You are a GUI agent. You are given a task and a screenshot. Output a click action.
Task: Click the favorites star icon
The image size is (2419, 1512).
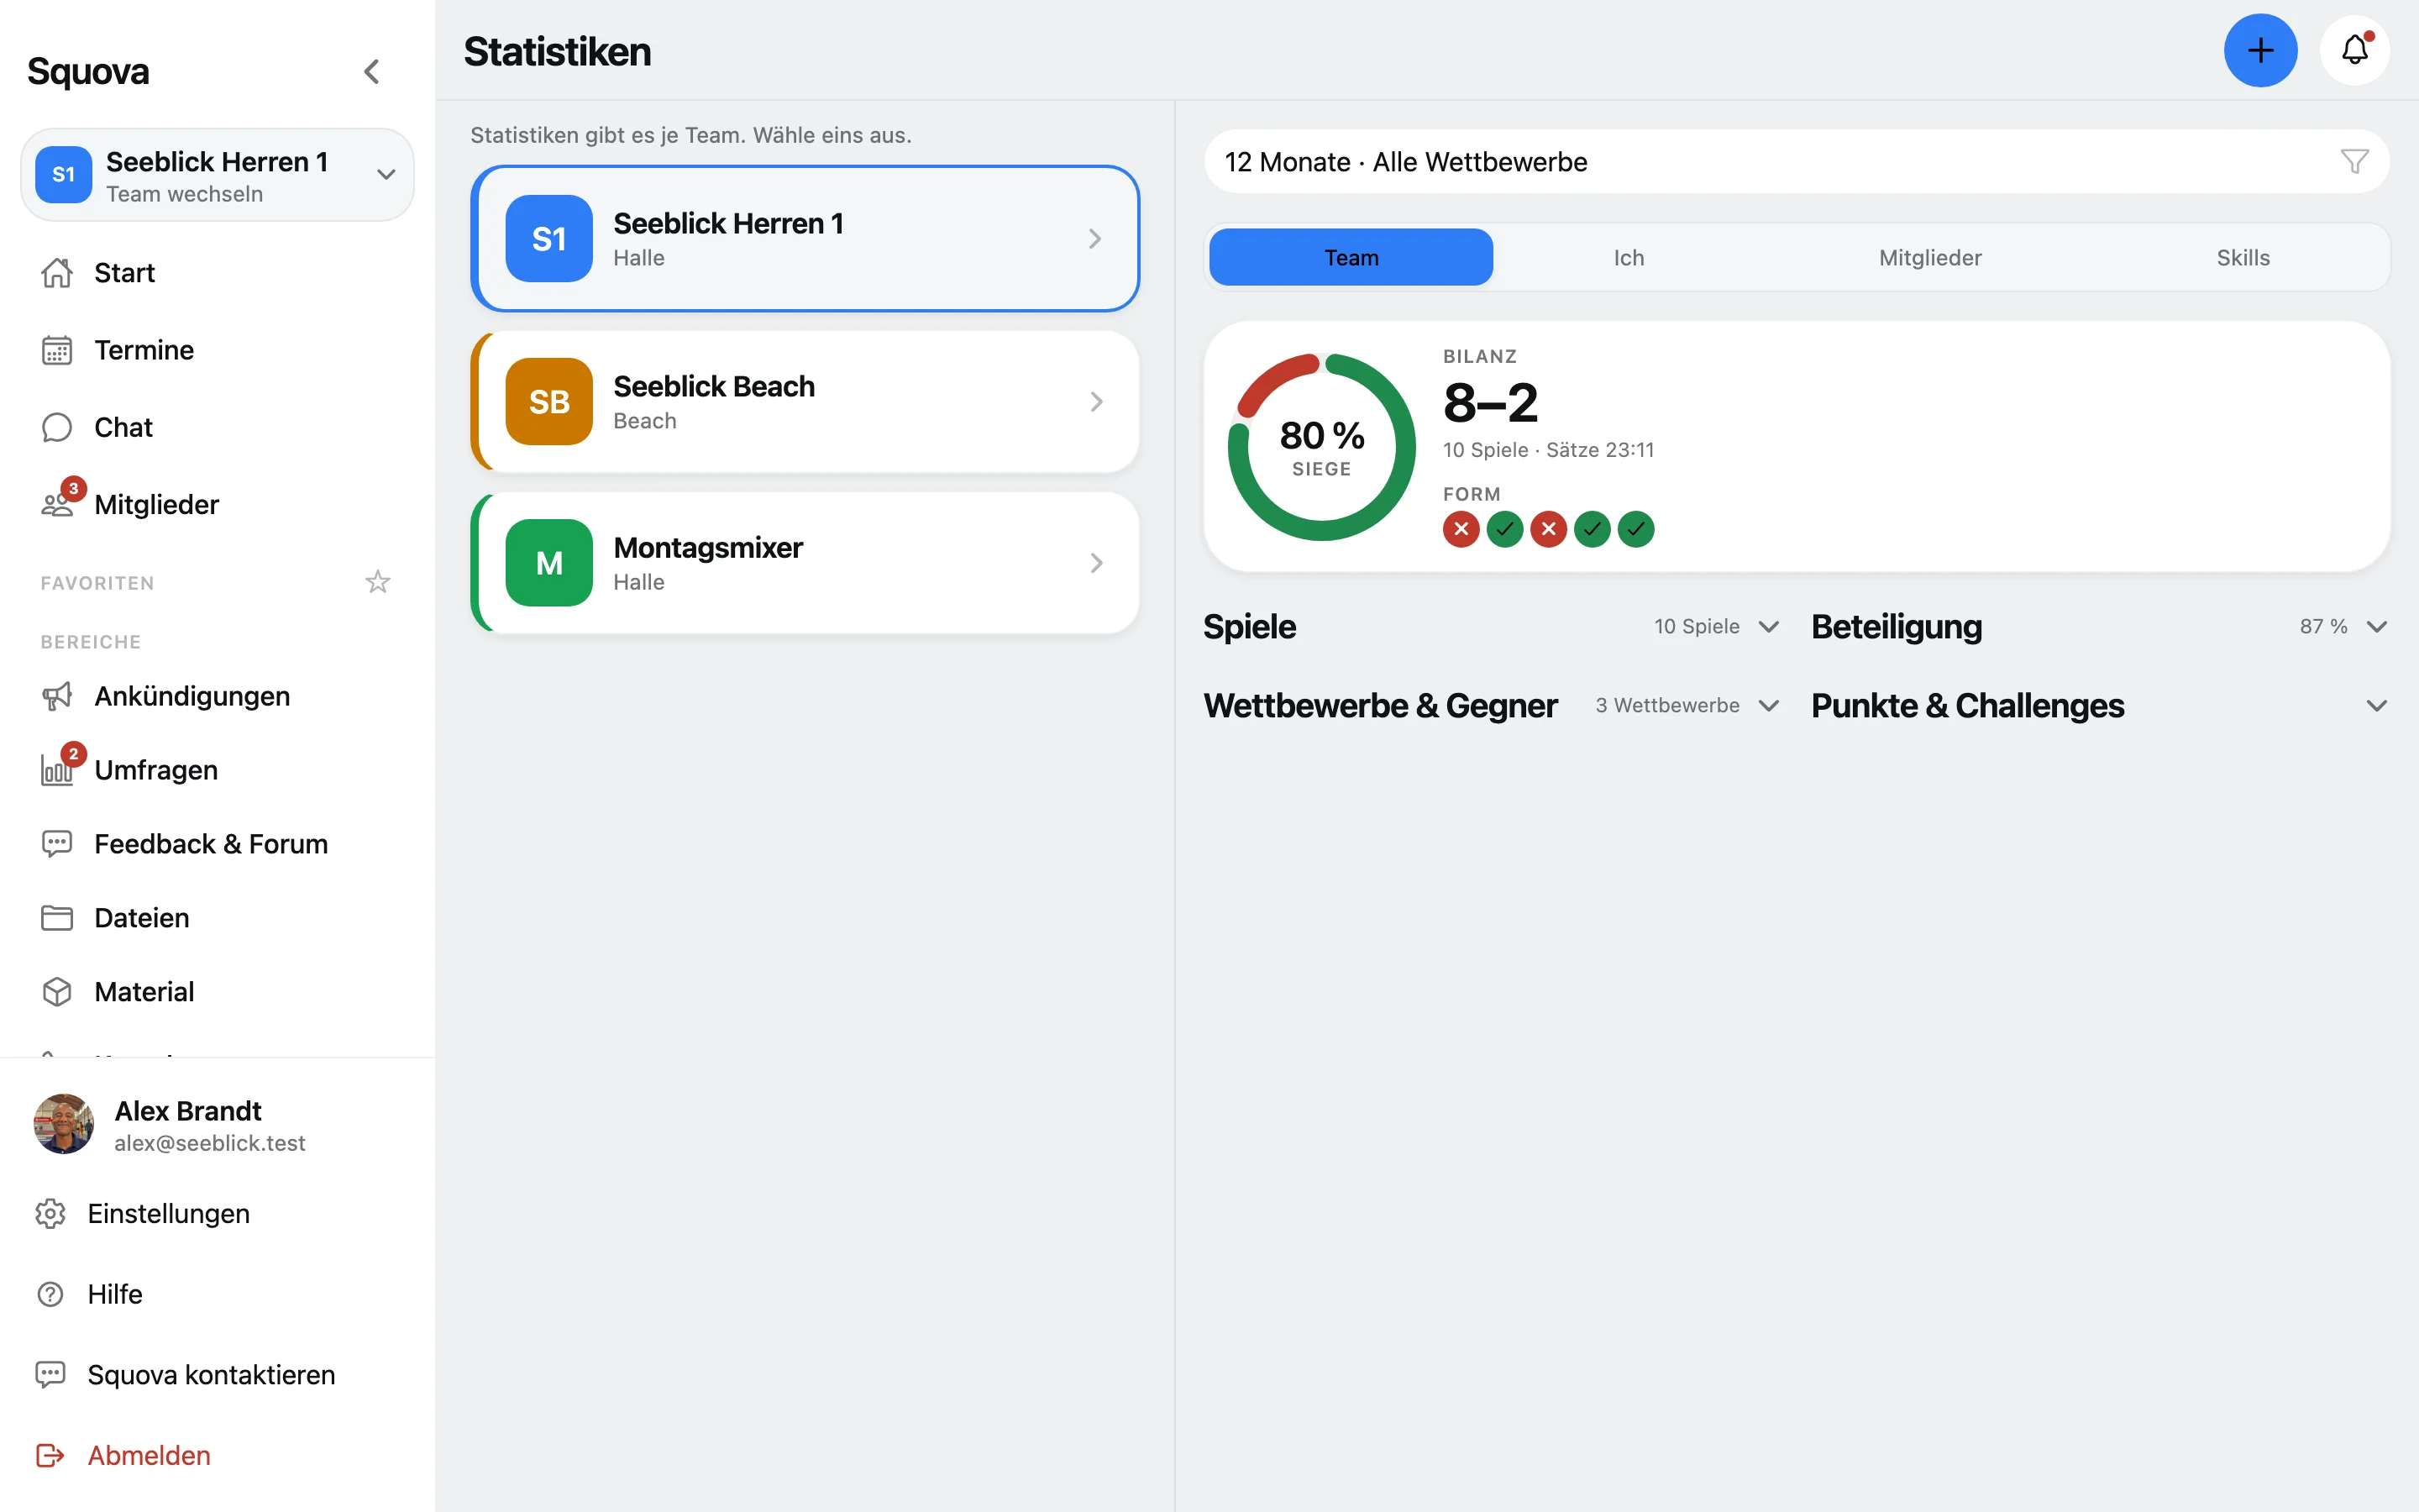[x=377, y=582]
